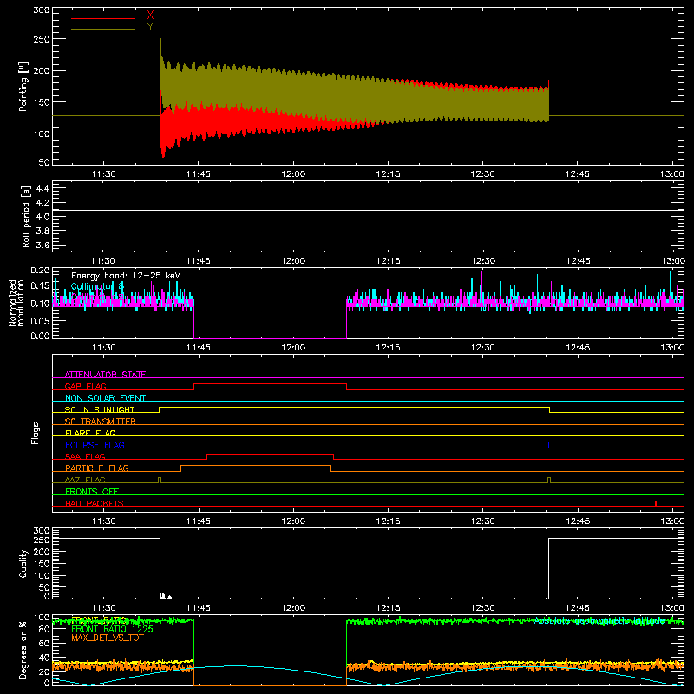Click '12:30' below the Normalized modulation panel

482,348
